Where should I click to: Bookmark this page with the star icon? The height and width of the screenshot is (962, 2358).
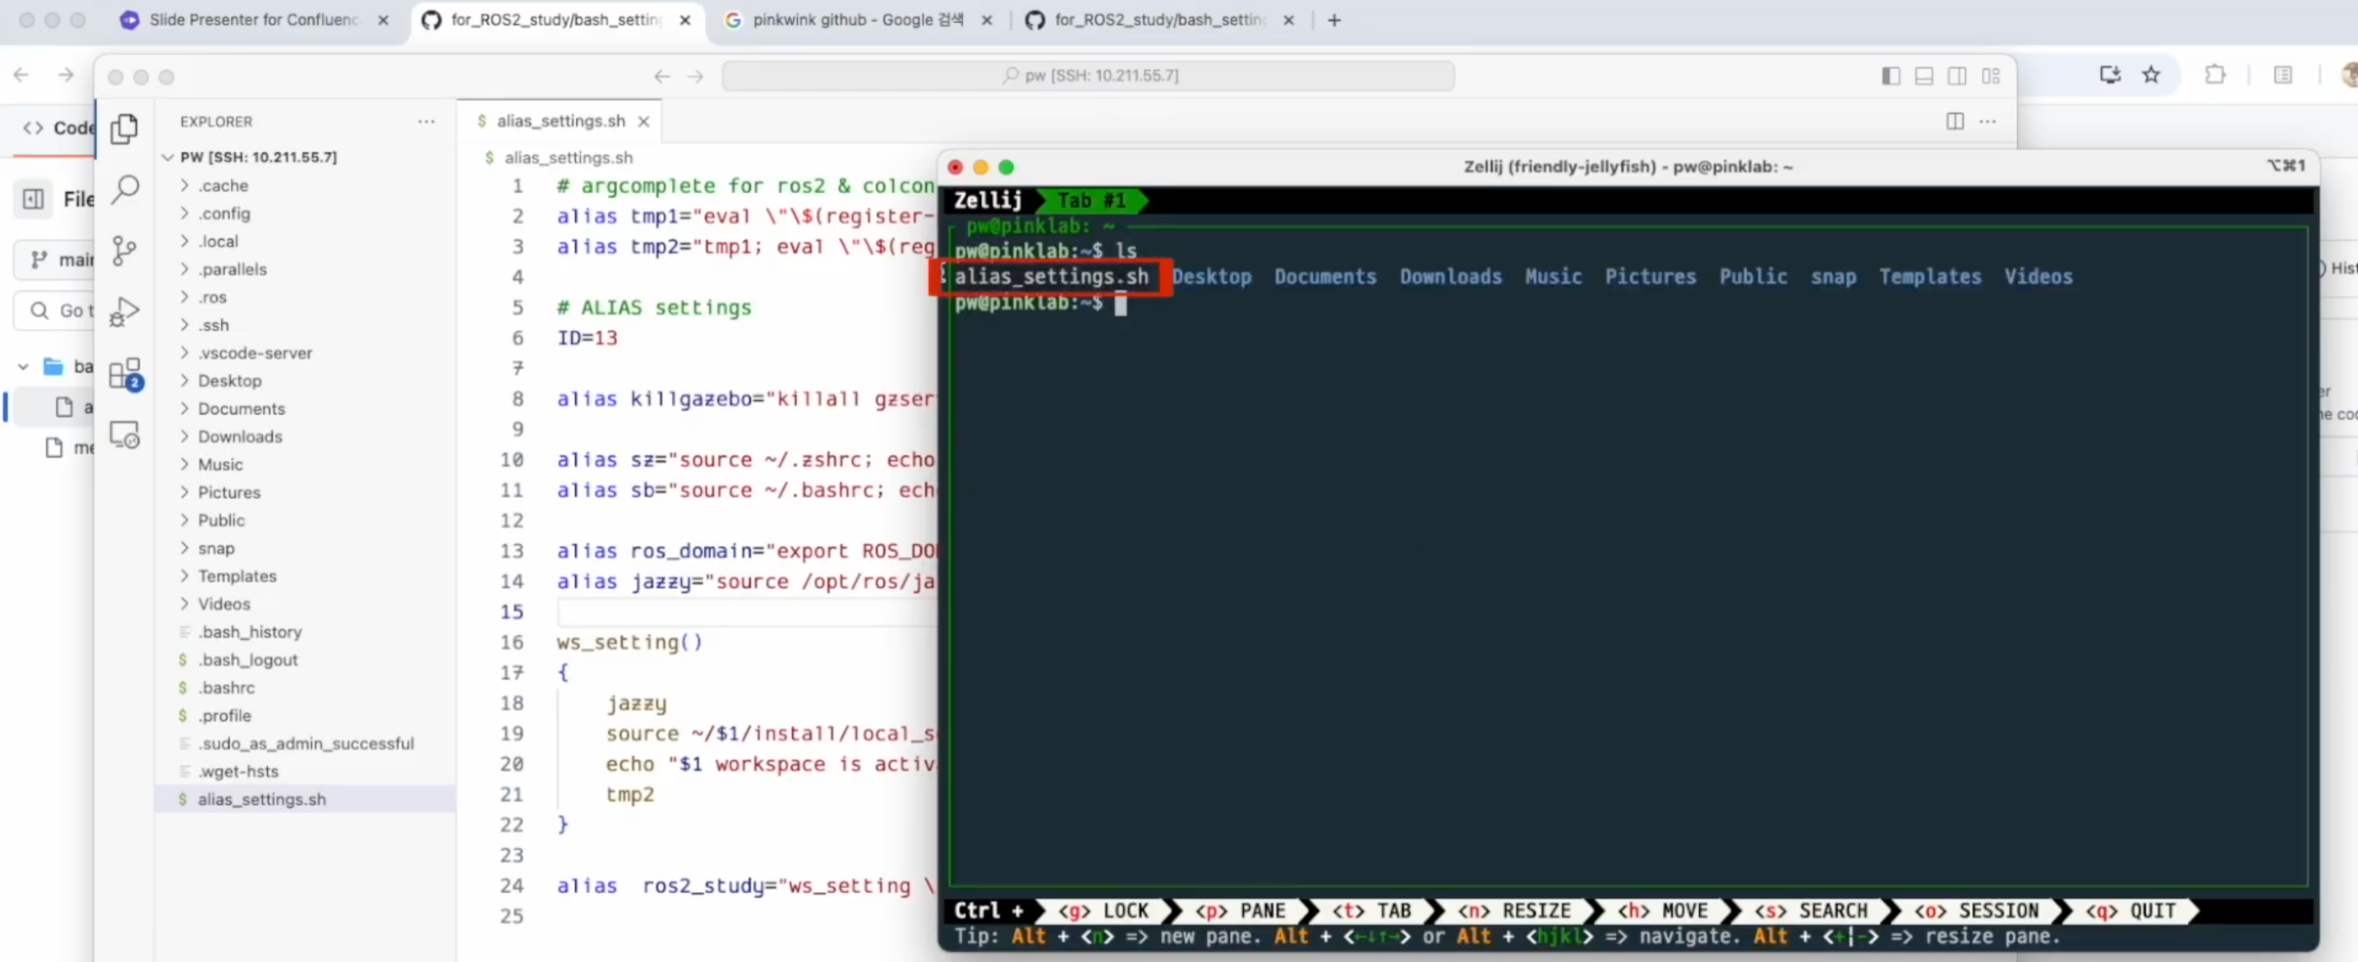pyautogui.click(x=2151, y=75)
